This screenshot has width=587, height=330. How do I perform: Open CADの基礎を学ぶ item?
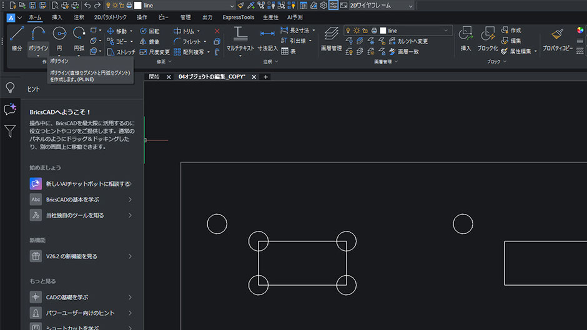pos(81,297)
